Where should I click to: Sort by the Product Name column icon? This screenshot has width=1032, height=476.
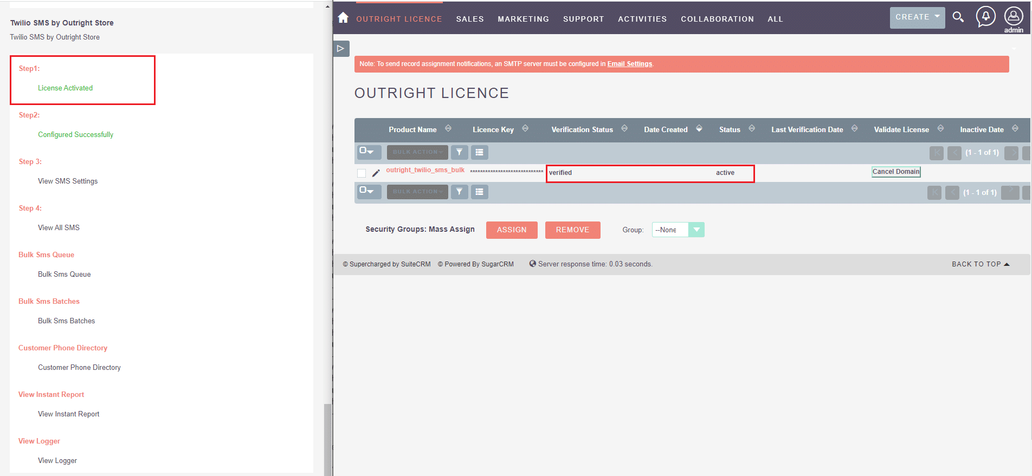(x=448, y=128)
